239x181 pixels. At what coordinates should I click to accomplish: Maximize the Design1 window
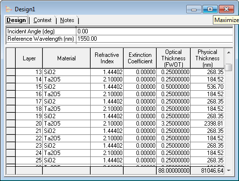coord(210,9)
